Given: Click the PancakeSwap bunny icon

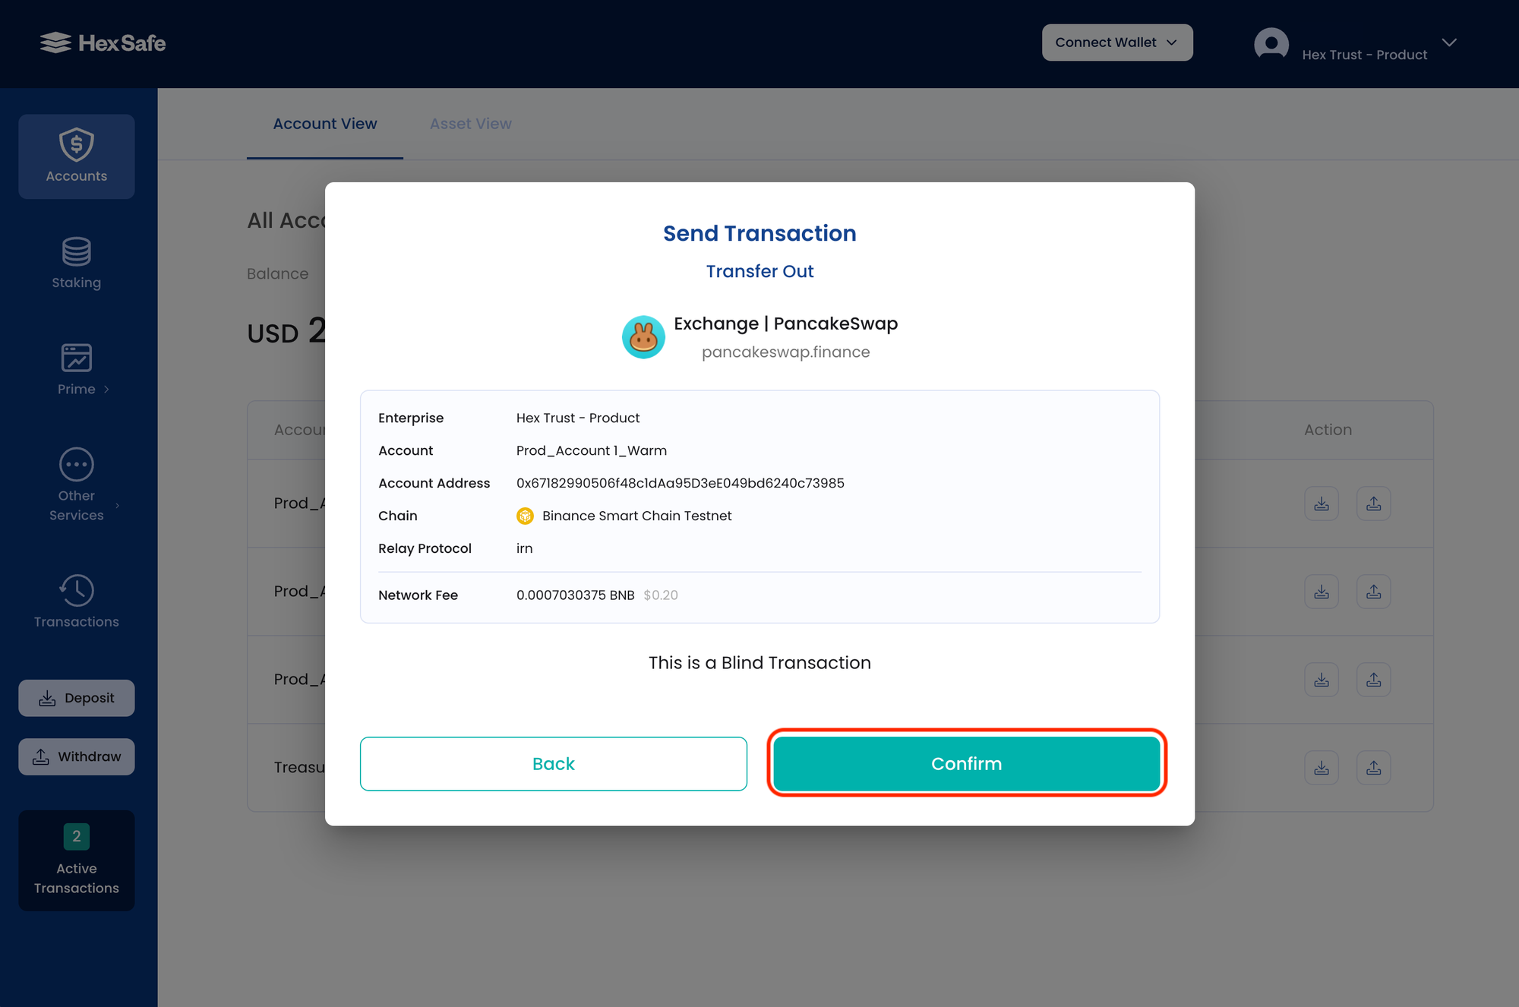Looking at the screenshot, I should point(643,336).
